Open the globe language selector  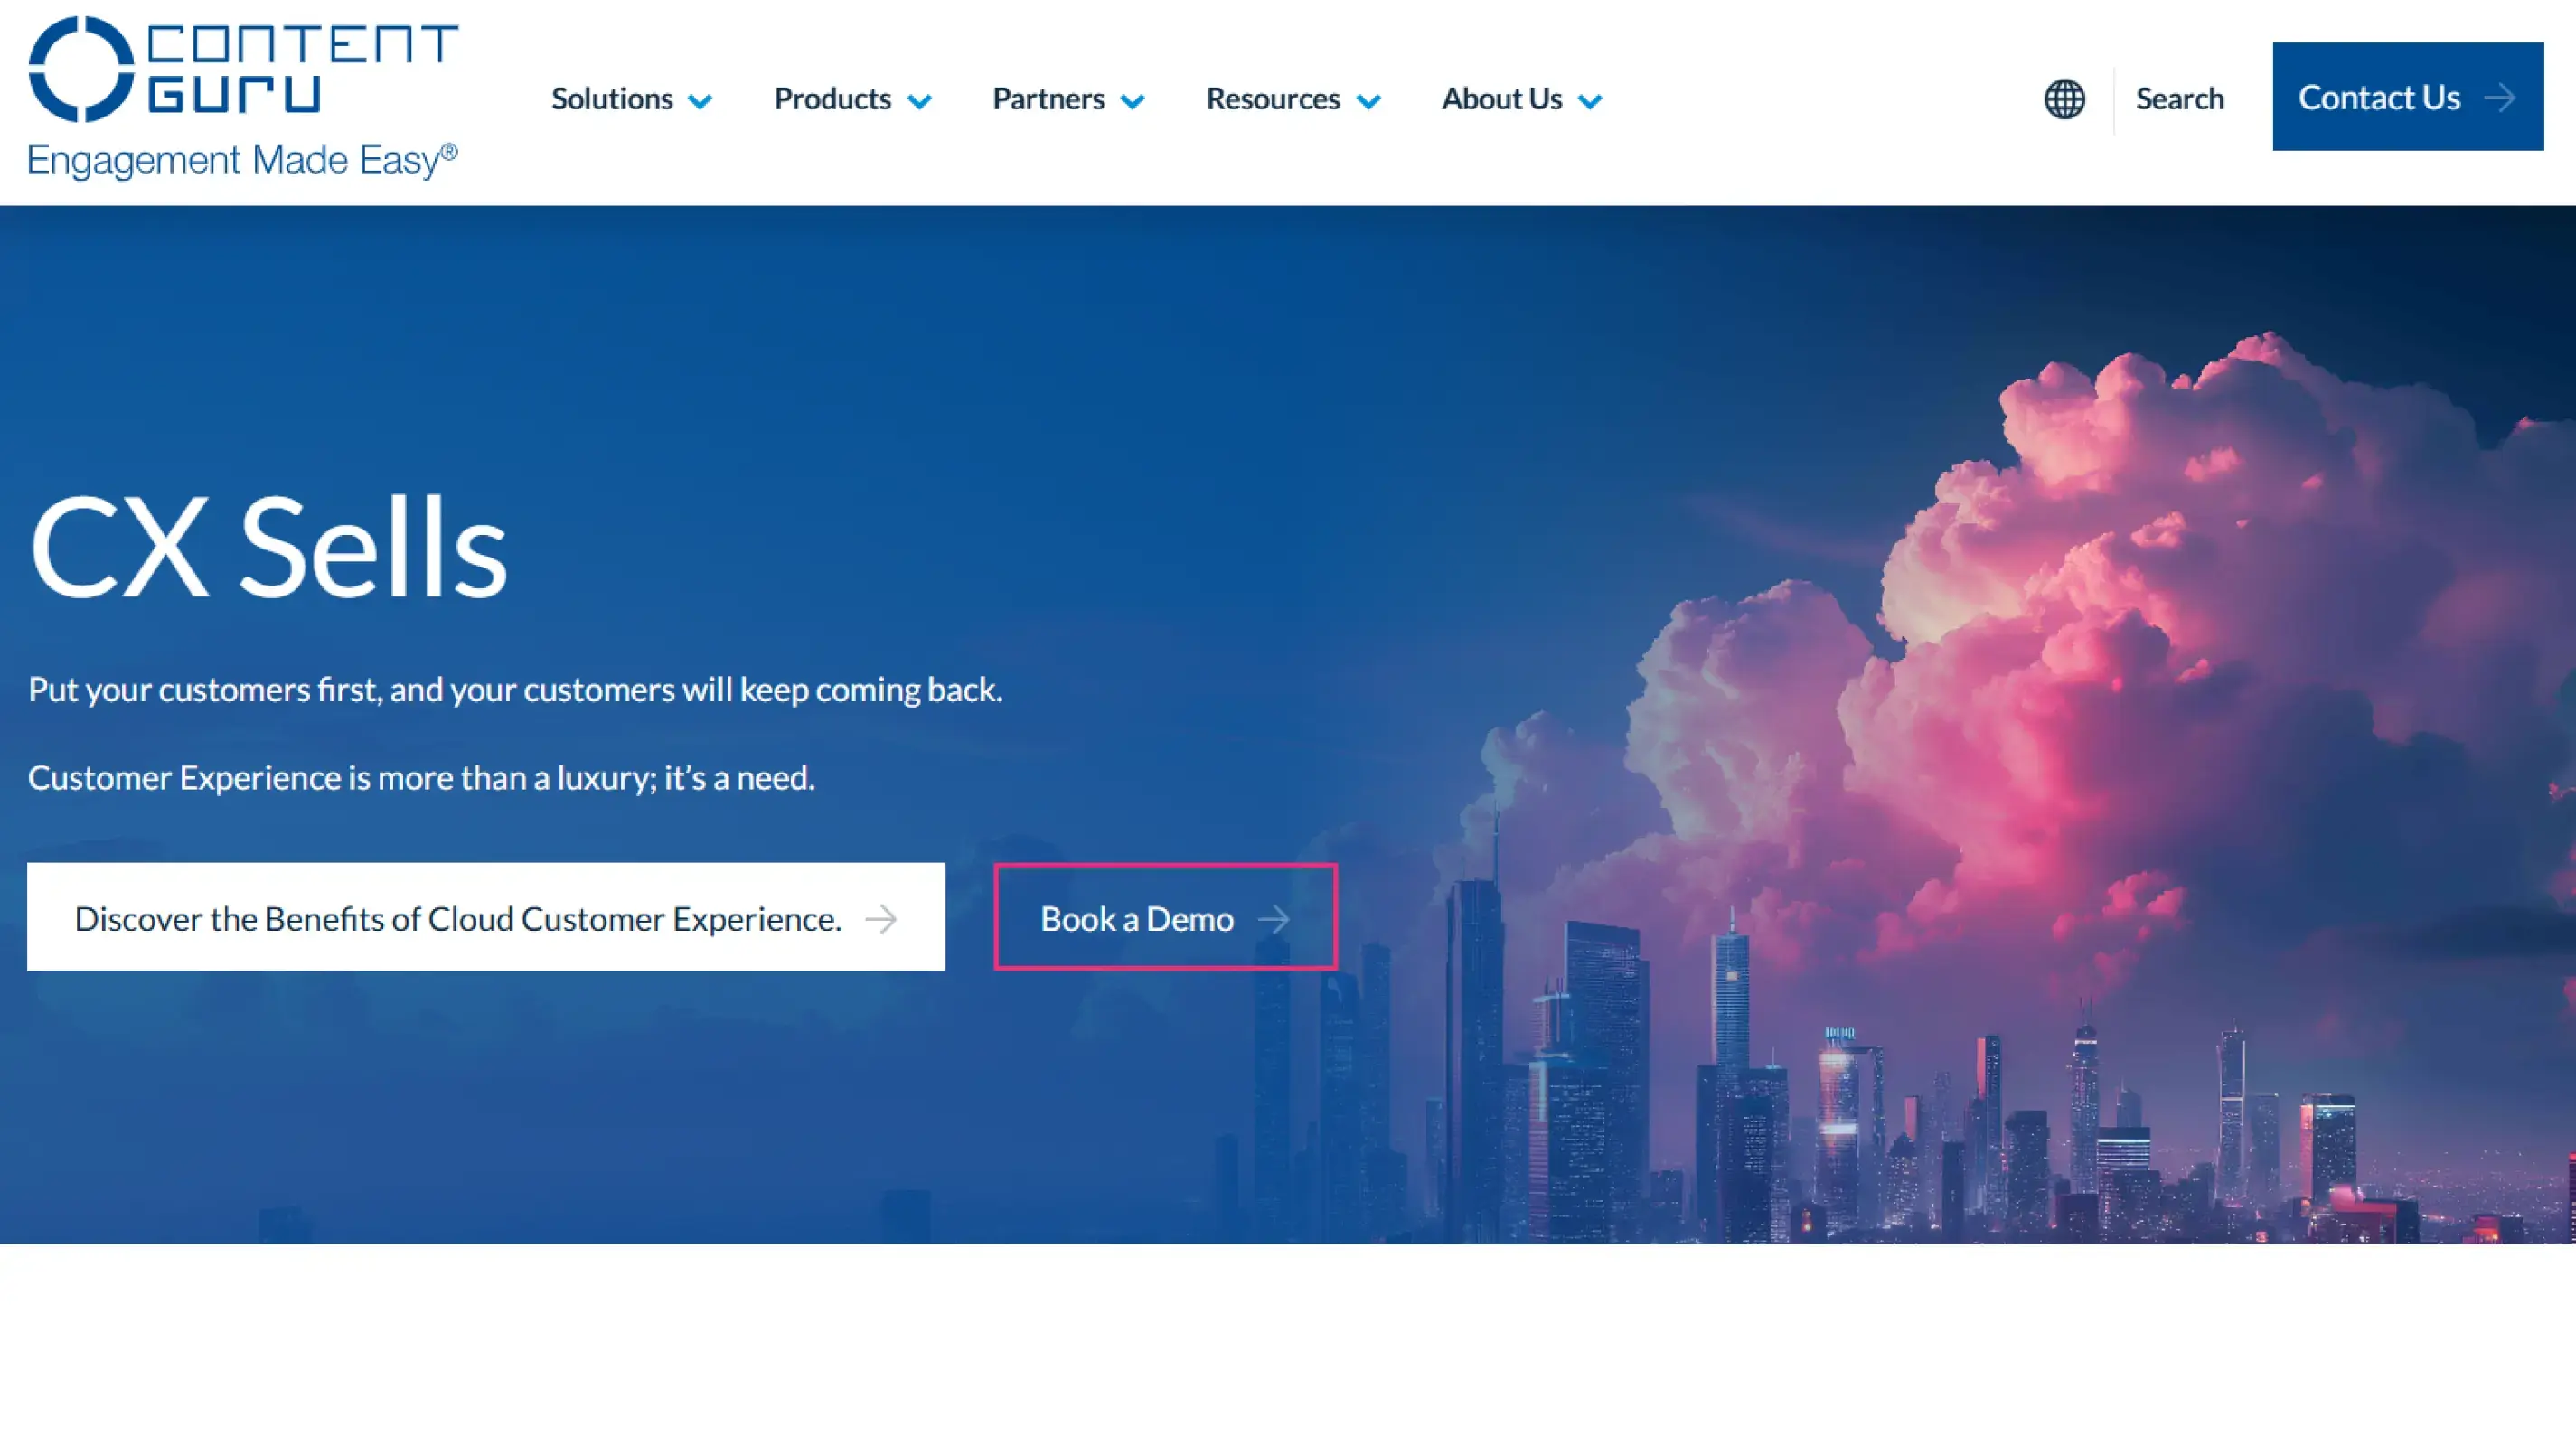(2064, 99)
